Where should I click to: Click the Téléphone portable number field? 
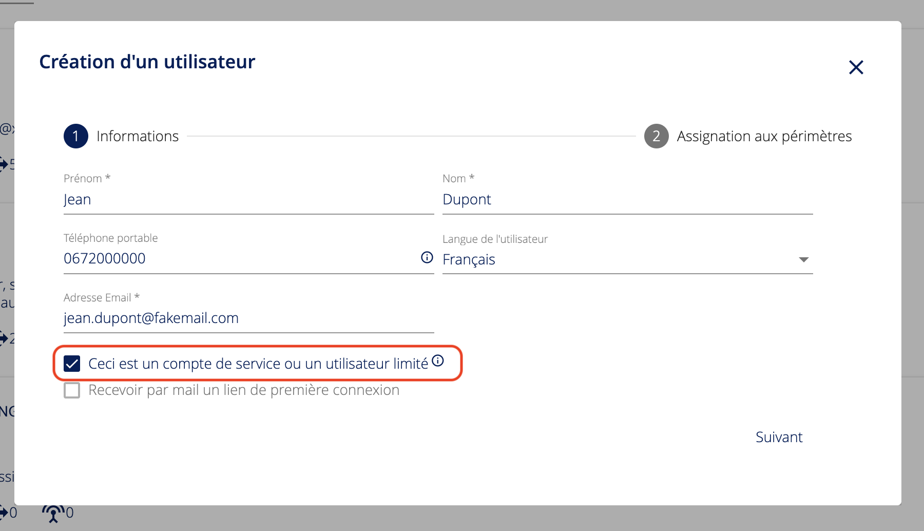pos(239,258)
